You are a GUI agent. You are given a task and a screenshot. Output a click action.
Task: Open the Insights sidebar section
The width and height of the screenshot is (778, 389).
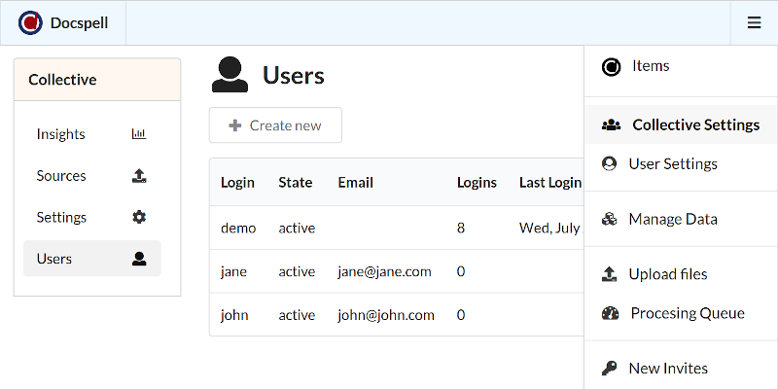[x=61, y=134]
